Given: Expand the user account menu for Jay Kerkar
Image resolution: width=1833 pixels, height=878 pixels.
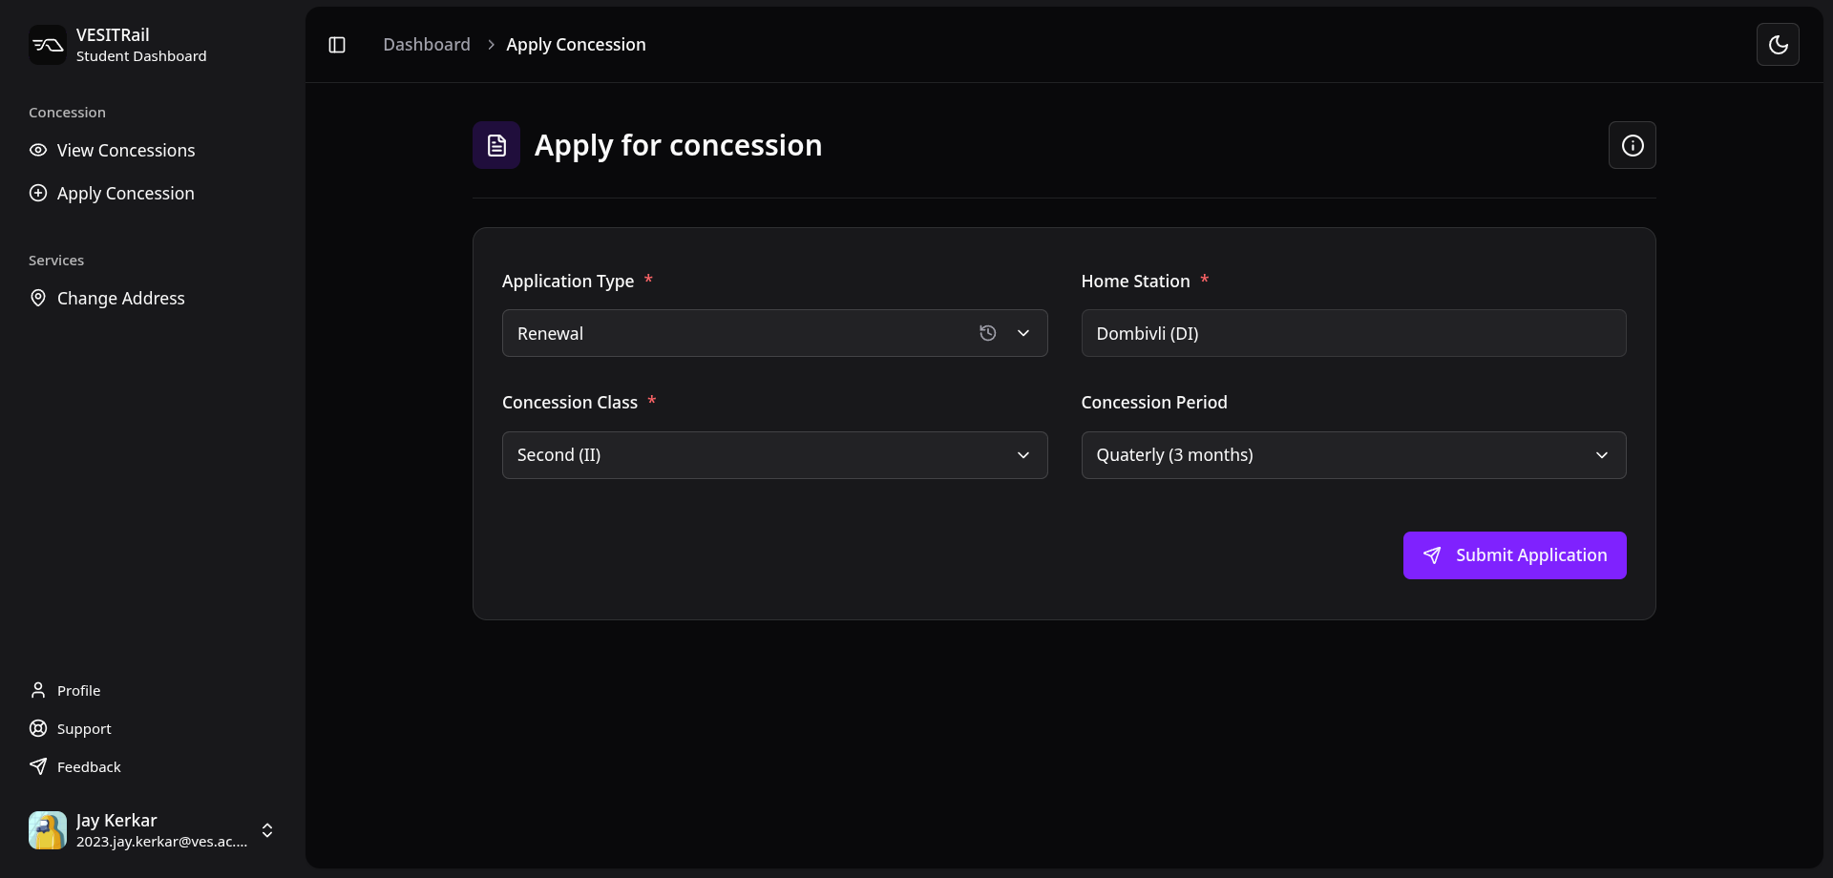Looking at the screenshot, I should [267, 830].
